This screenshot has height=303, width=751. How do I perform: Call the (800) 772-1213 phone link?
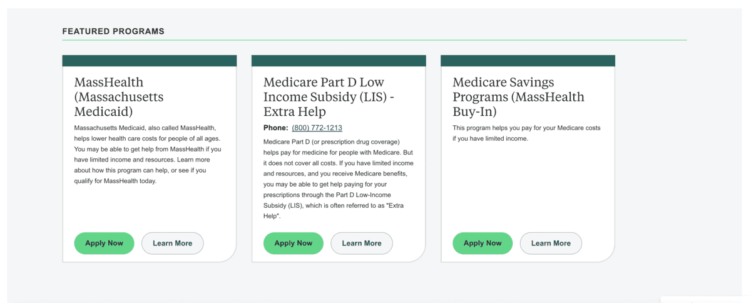317,128
